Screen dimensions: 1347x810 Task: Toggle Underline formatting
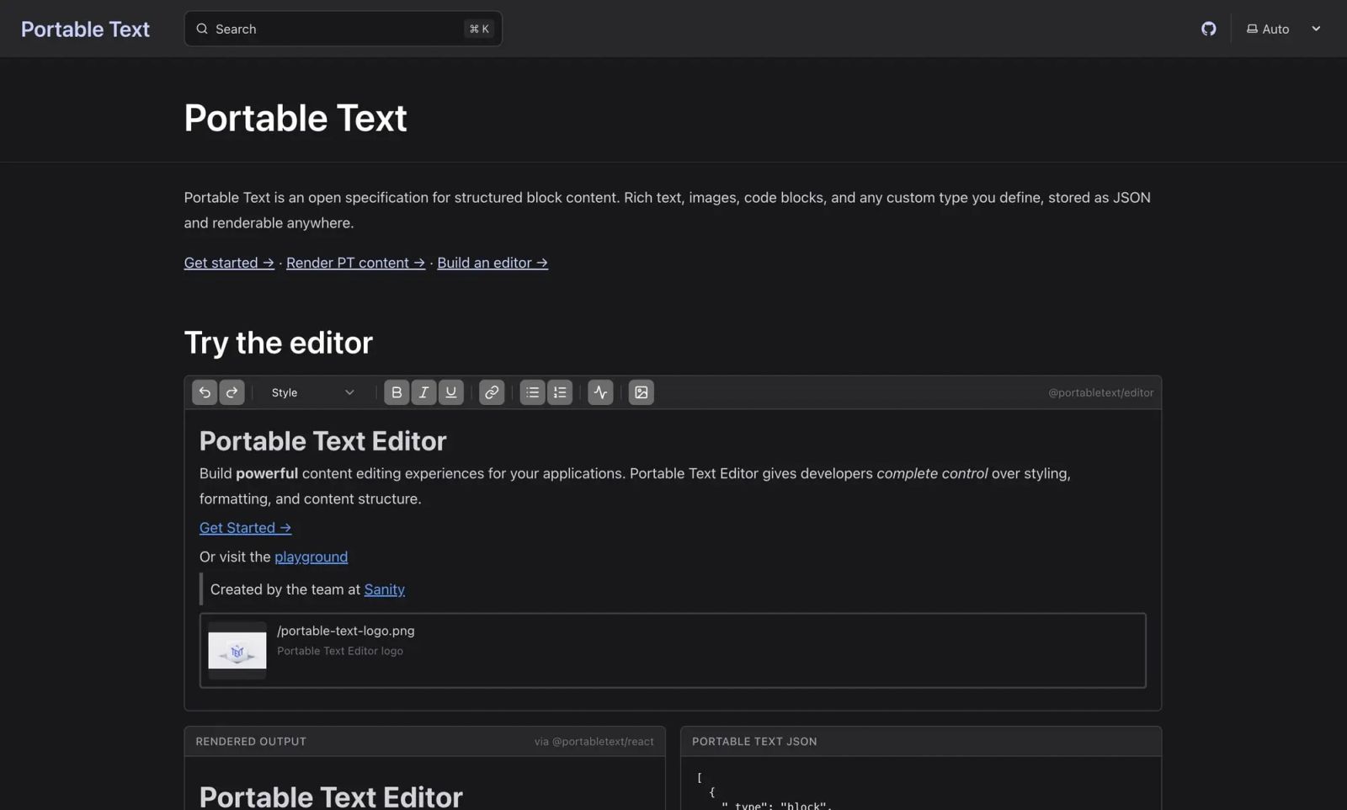(x=451, y=392)
